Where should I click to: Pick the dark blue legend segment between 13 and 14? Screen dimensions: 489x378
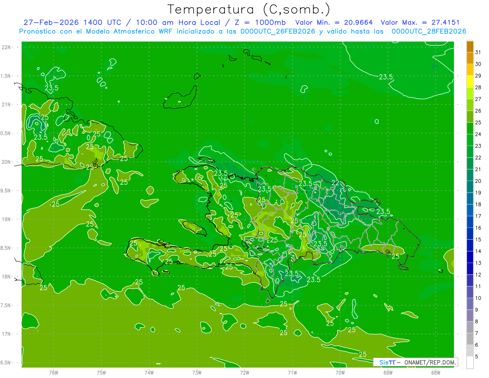tap(470, 257)
